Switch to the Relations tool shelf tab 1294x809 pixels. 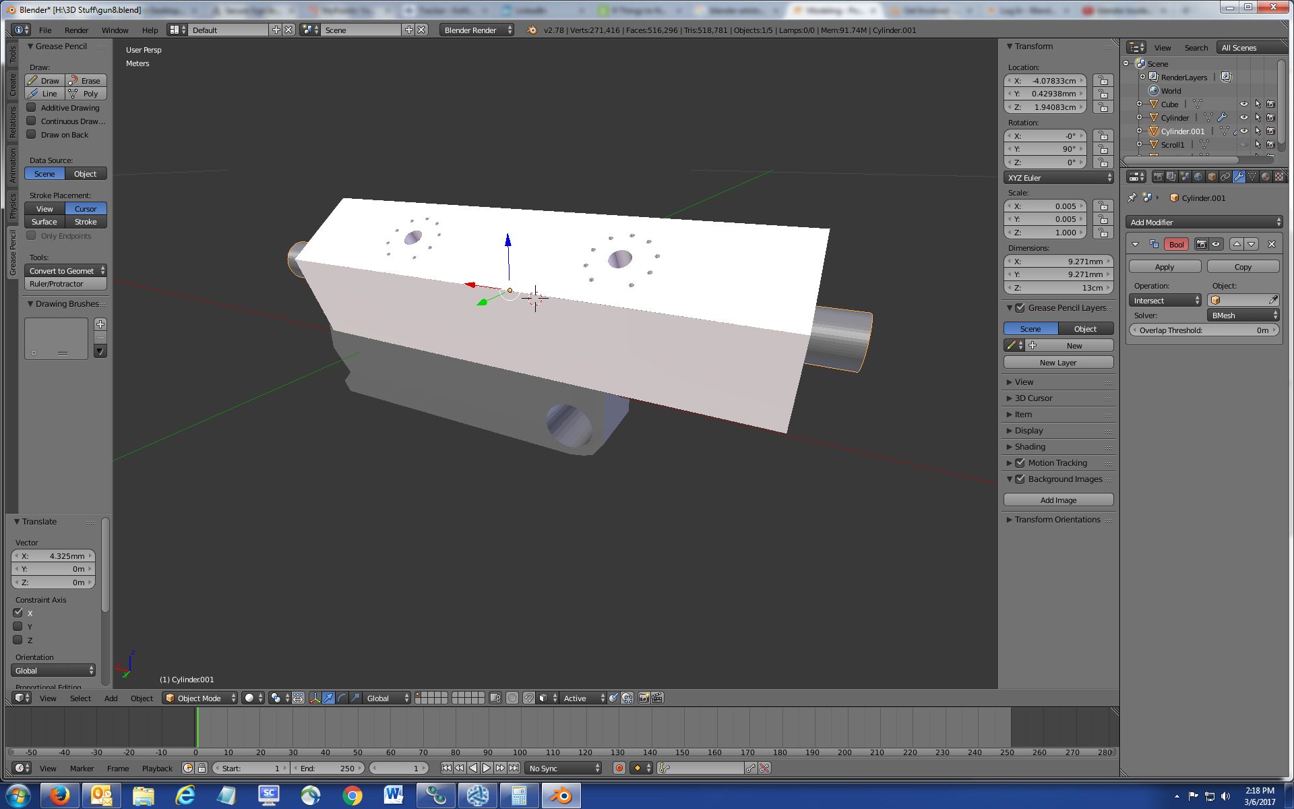12,122
